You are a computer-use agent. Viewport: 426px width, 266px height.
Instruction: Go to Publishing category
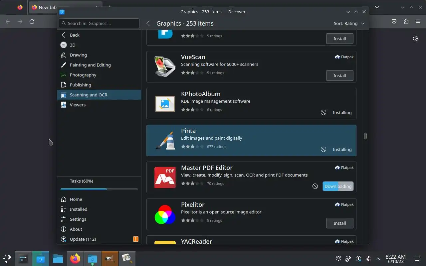tap(99, 85)
